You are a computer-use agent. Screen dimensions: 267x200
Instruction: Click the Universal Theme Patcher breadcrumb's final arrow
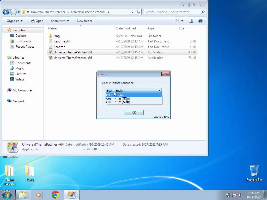click(x=108, y=12)
